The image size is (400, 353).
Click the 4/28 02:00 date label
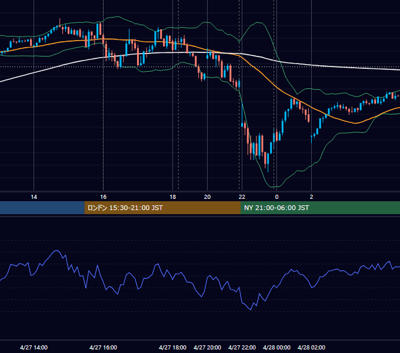point(311,347)
